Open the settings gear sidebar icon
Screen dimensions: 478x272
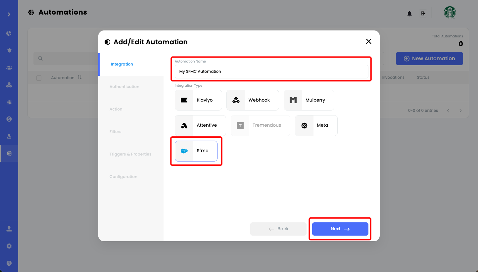tap(9, 246)
